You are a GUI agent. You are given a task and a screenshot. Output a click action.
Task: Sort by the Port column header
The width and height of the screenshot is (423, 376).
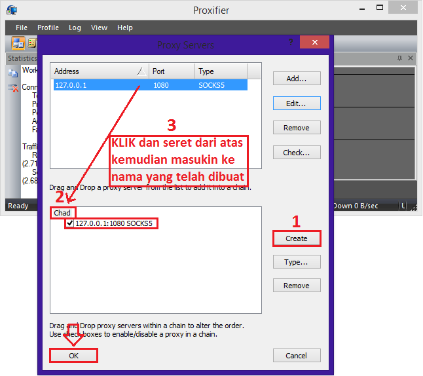coord(172,71)
